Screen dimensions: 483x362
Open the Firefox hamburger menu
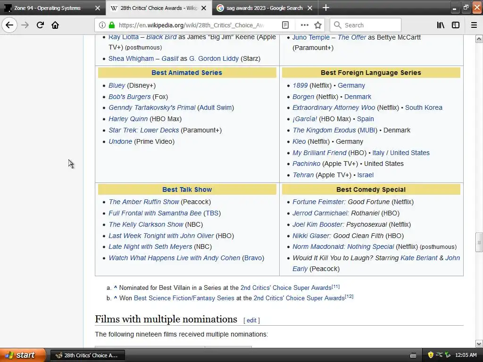(x=474, y=25)
